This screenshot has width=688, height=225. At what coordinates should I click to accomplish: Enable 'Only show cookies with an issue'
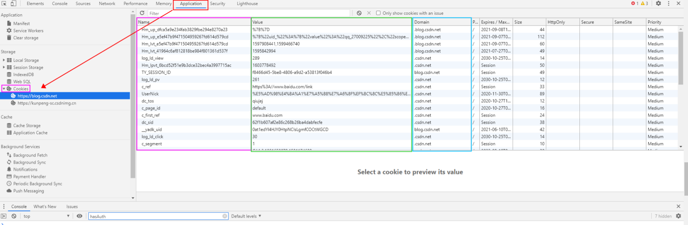coord(378,13)
